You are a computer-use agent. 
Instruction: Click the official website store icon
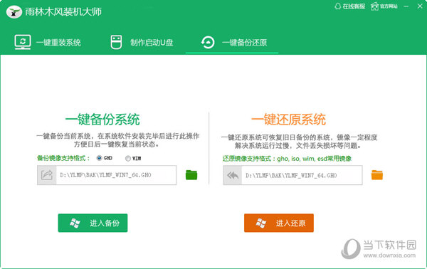pos(375,6)
